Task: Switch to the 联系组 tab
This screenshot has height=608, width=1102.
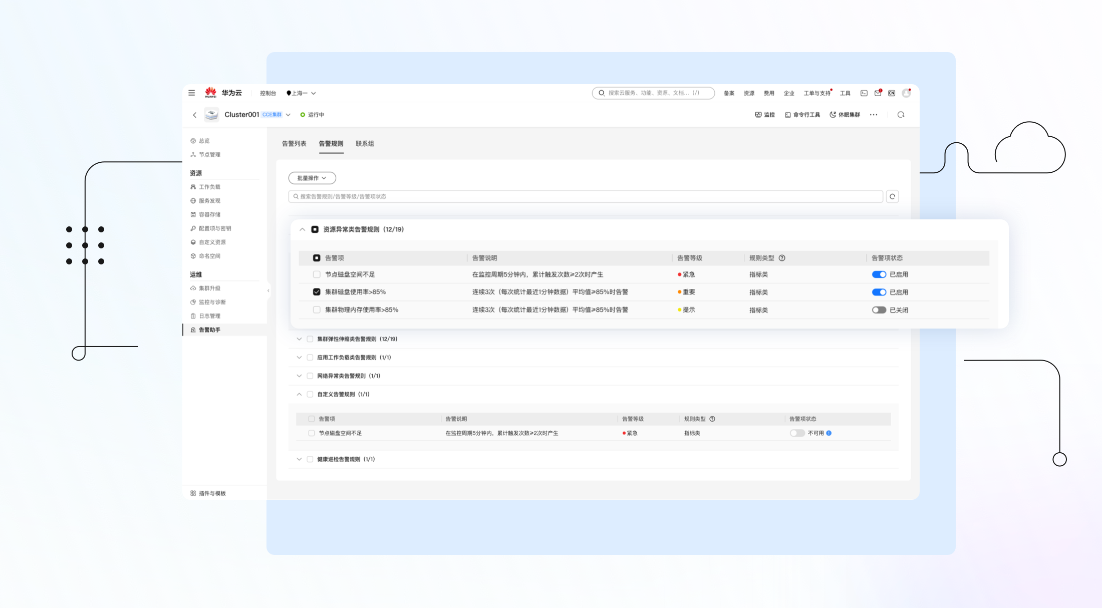Action: click(x=365, y=144)
